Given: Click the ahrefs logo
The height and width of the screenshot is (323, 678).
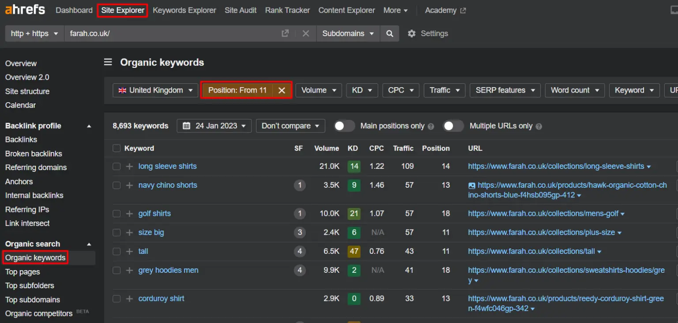Looking at the screenshot, I should click(x=25, y=9).
